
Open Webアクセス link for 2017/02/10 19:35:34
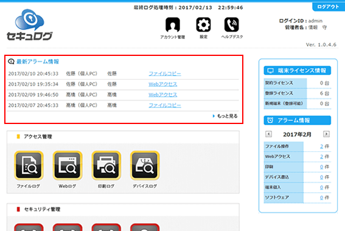coord(163,84)
